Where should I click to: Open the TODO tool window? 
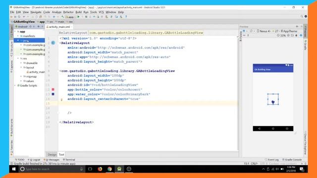20,160
